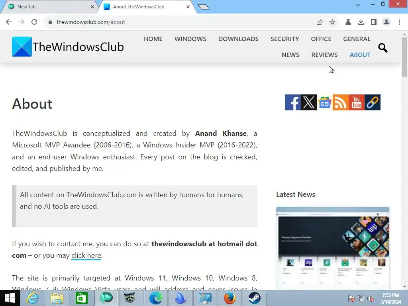The width and height of the screenshot is (408, 306).
Task: Open the X (Twitter) social icon
Action: click(x=309, y=102)
